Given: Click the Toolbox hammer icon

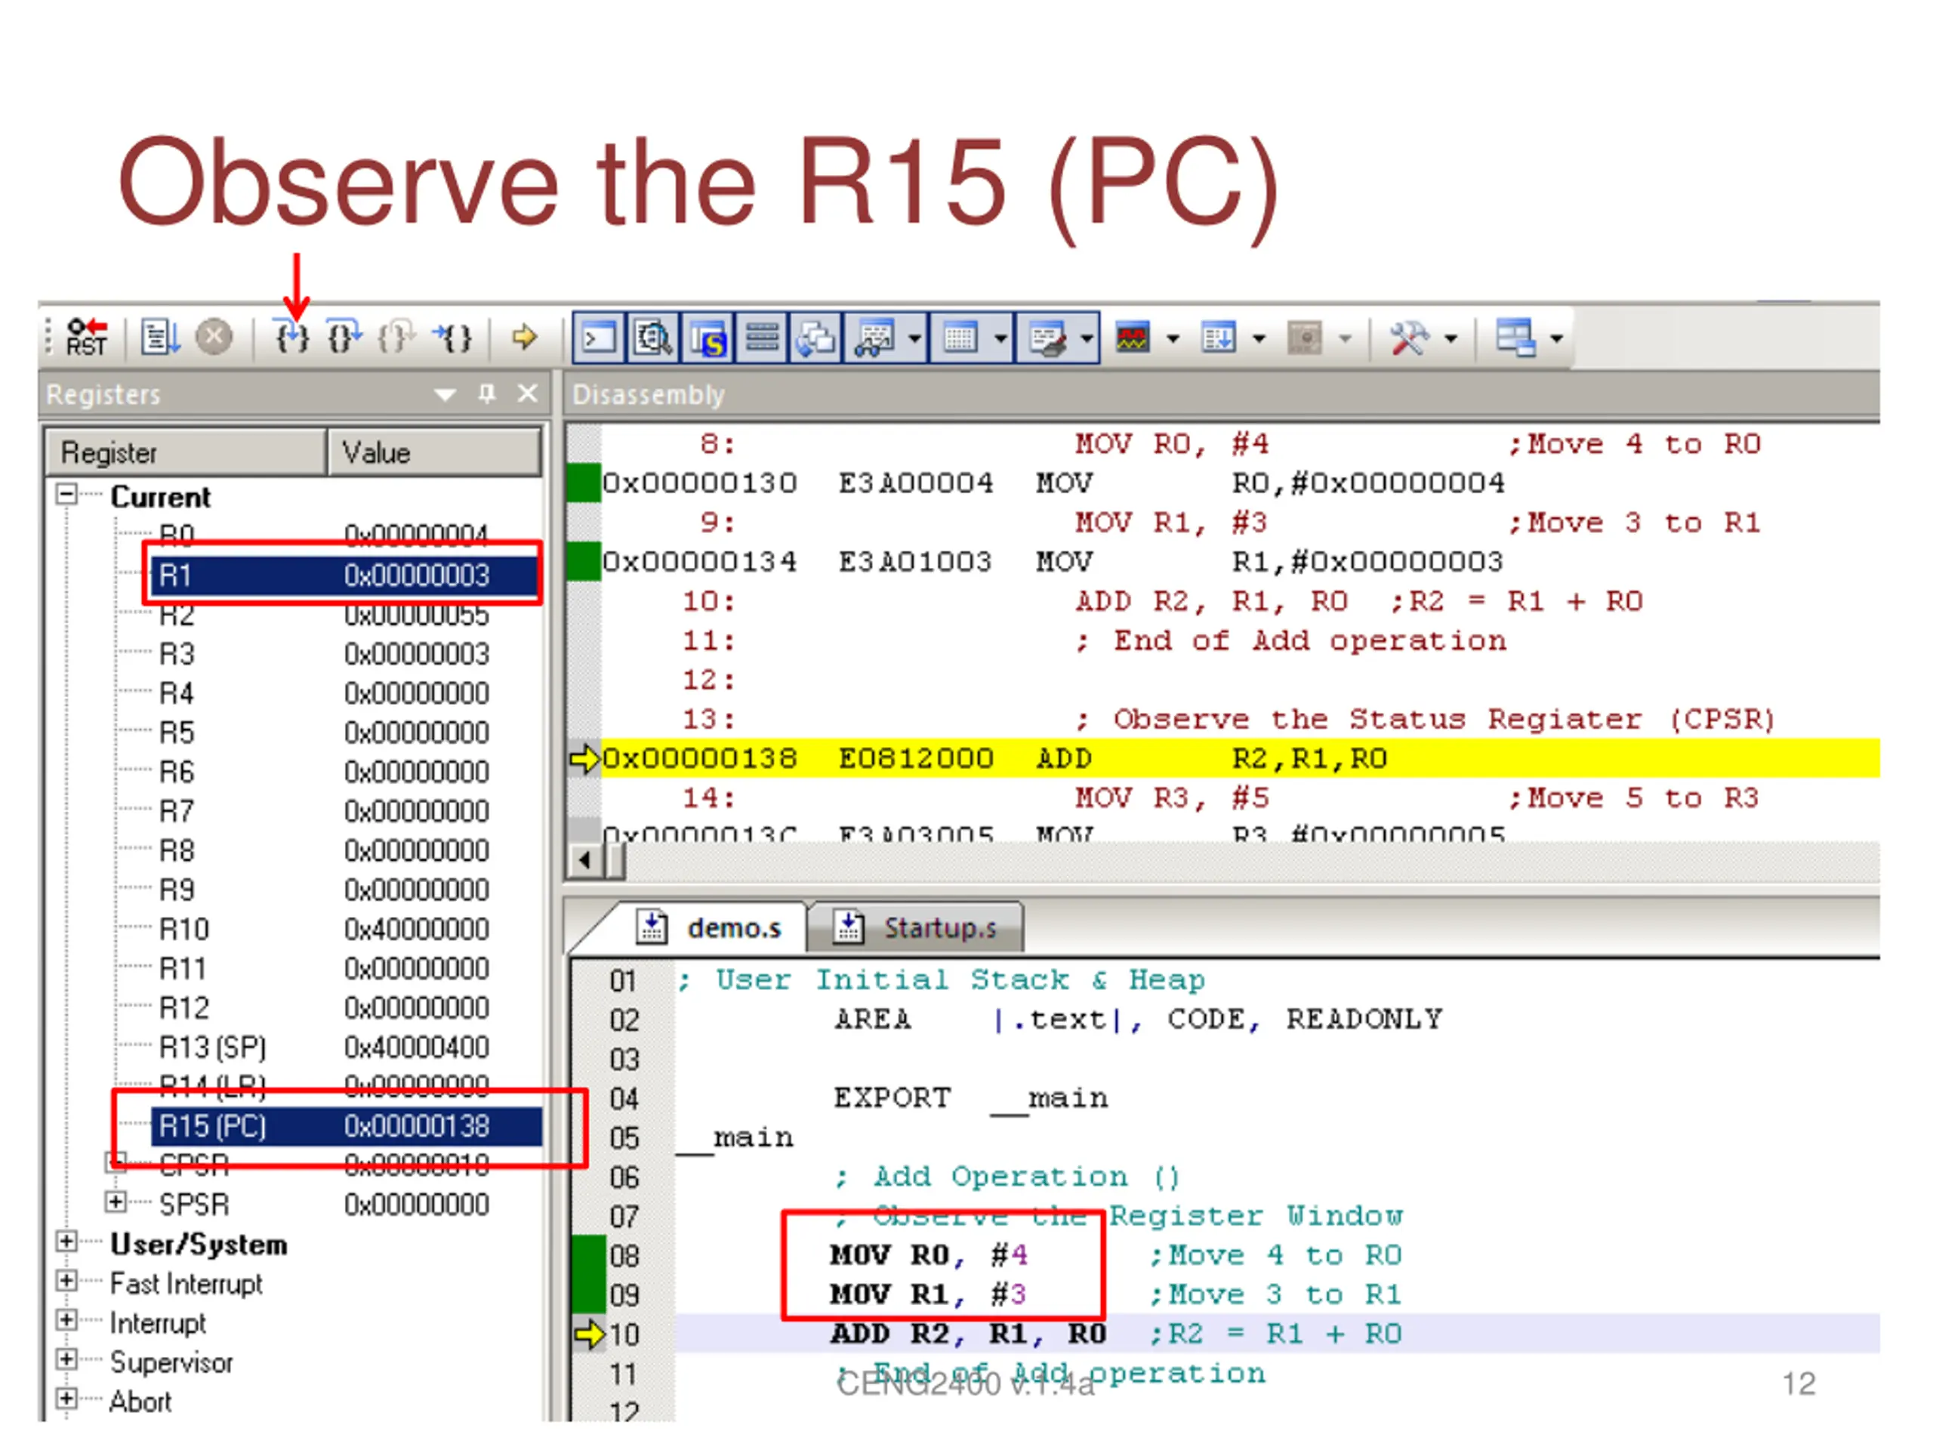Looking at the screenshot, I should [1409, 338].
